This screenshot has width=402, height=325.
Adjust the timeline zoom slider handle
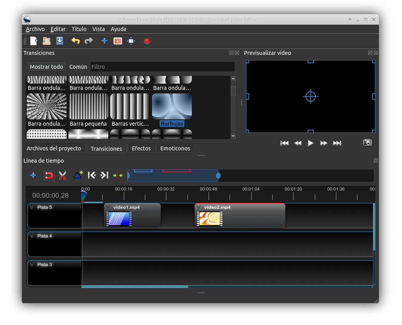coord(219,175)
